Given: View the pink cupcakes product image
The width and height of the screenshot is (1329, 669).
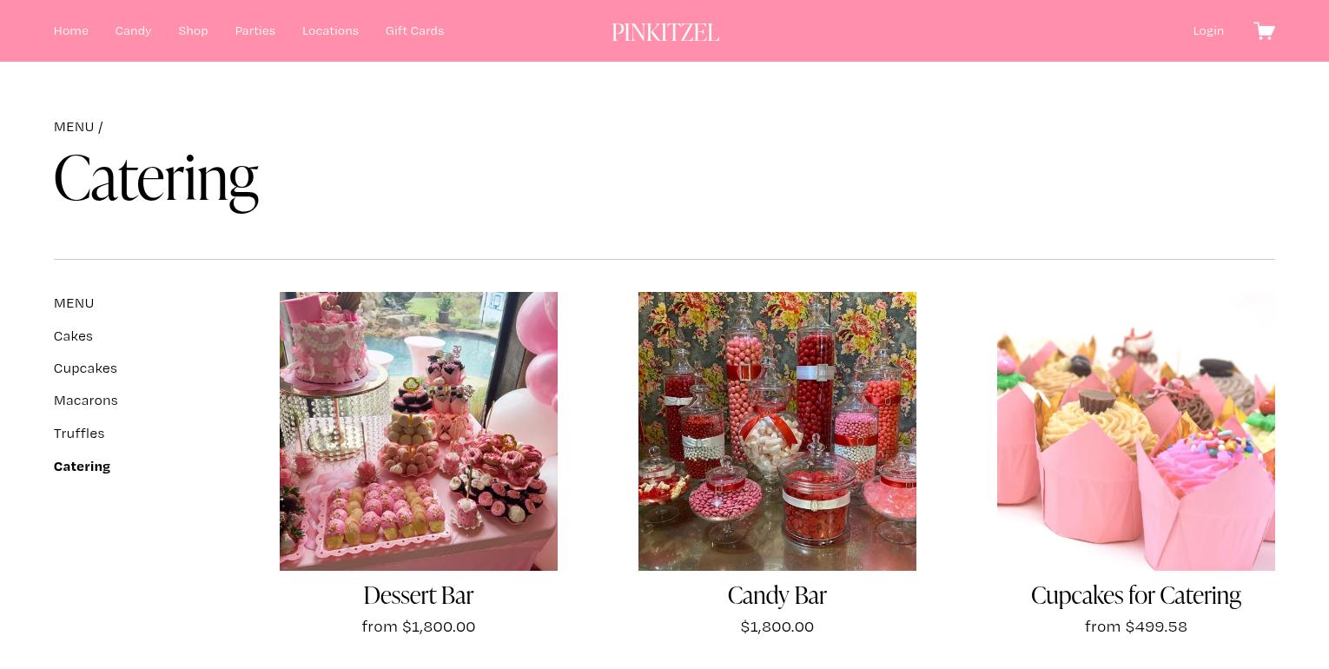Looking at the screenshot, I should click(1136, 431).
